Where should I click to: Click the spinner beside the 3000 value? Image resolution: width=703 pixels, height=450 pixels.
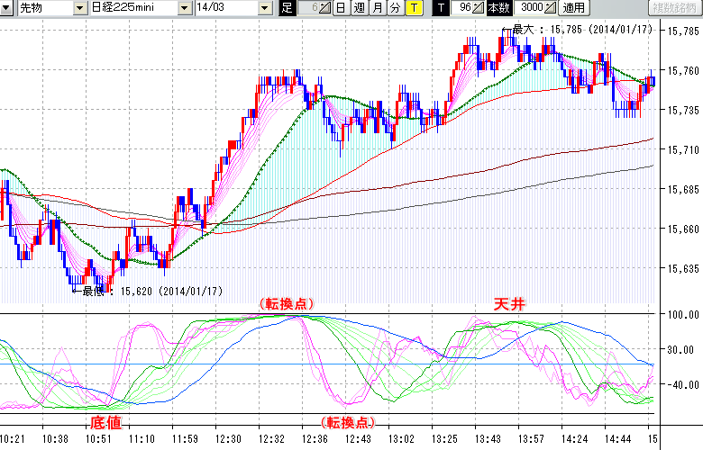pos(550,8)
